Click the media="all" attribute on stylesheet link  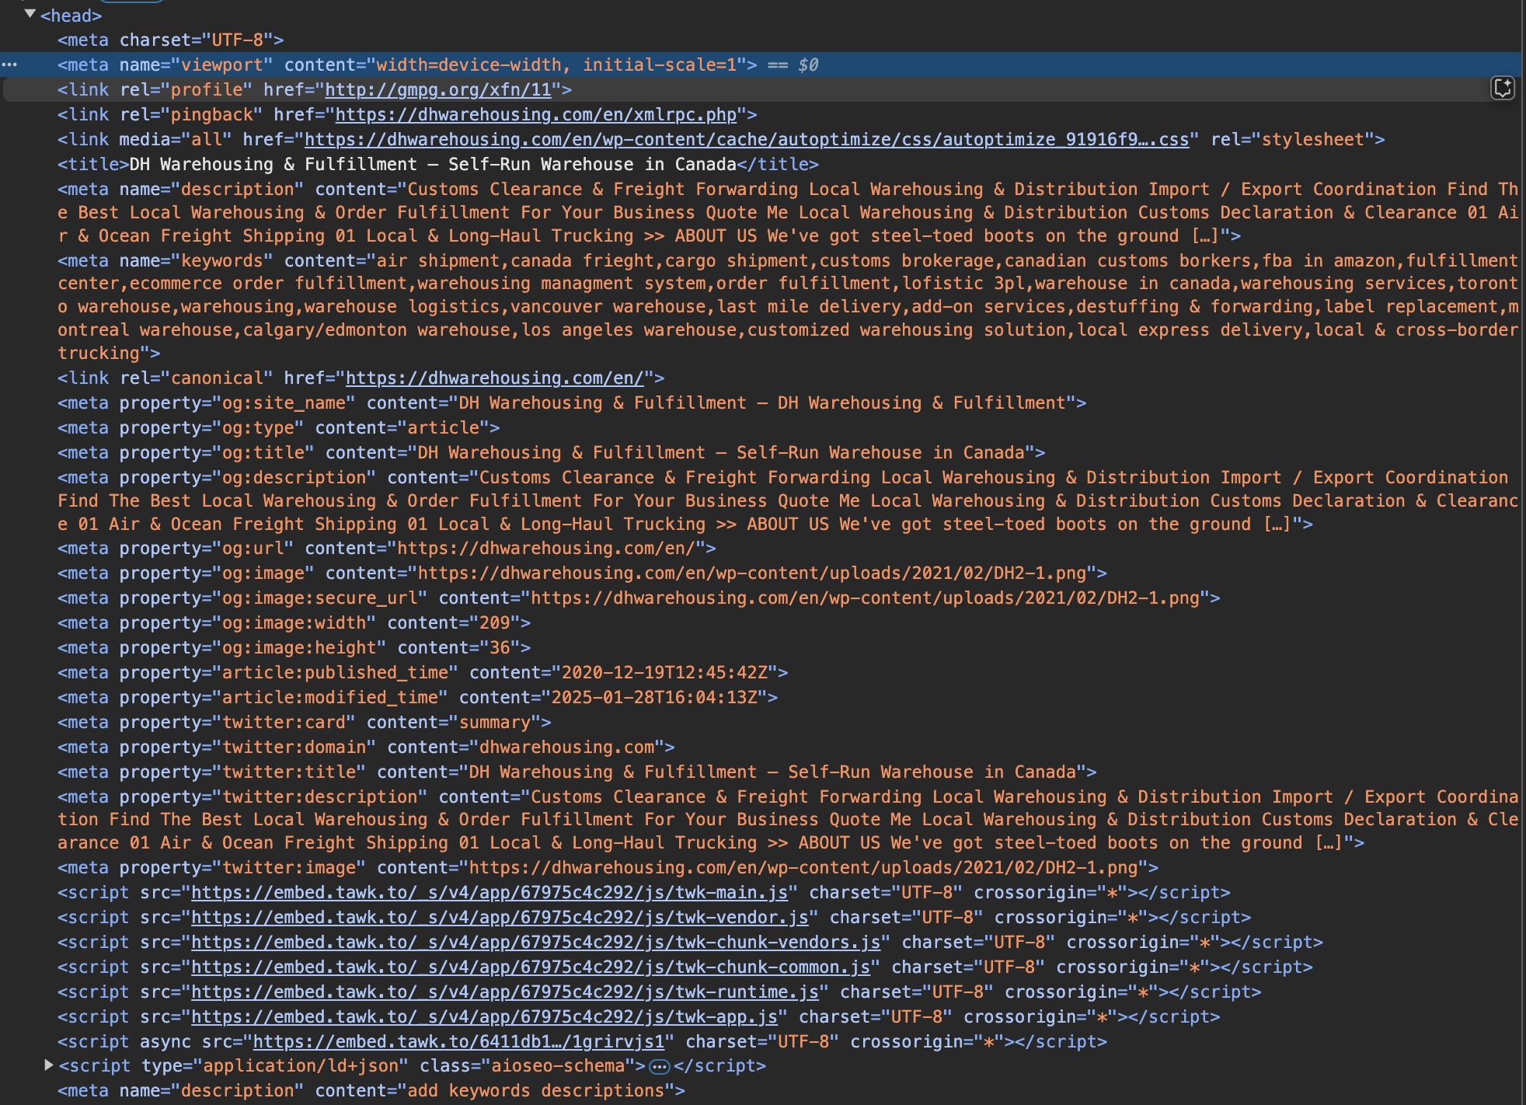[x=176, y=139]
